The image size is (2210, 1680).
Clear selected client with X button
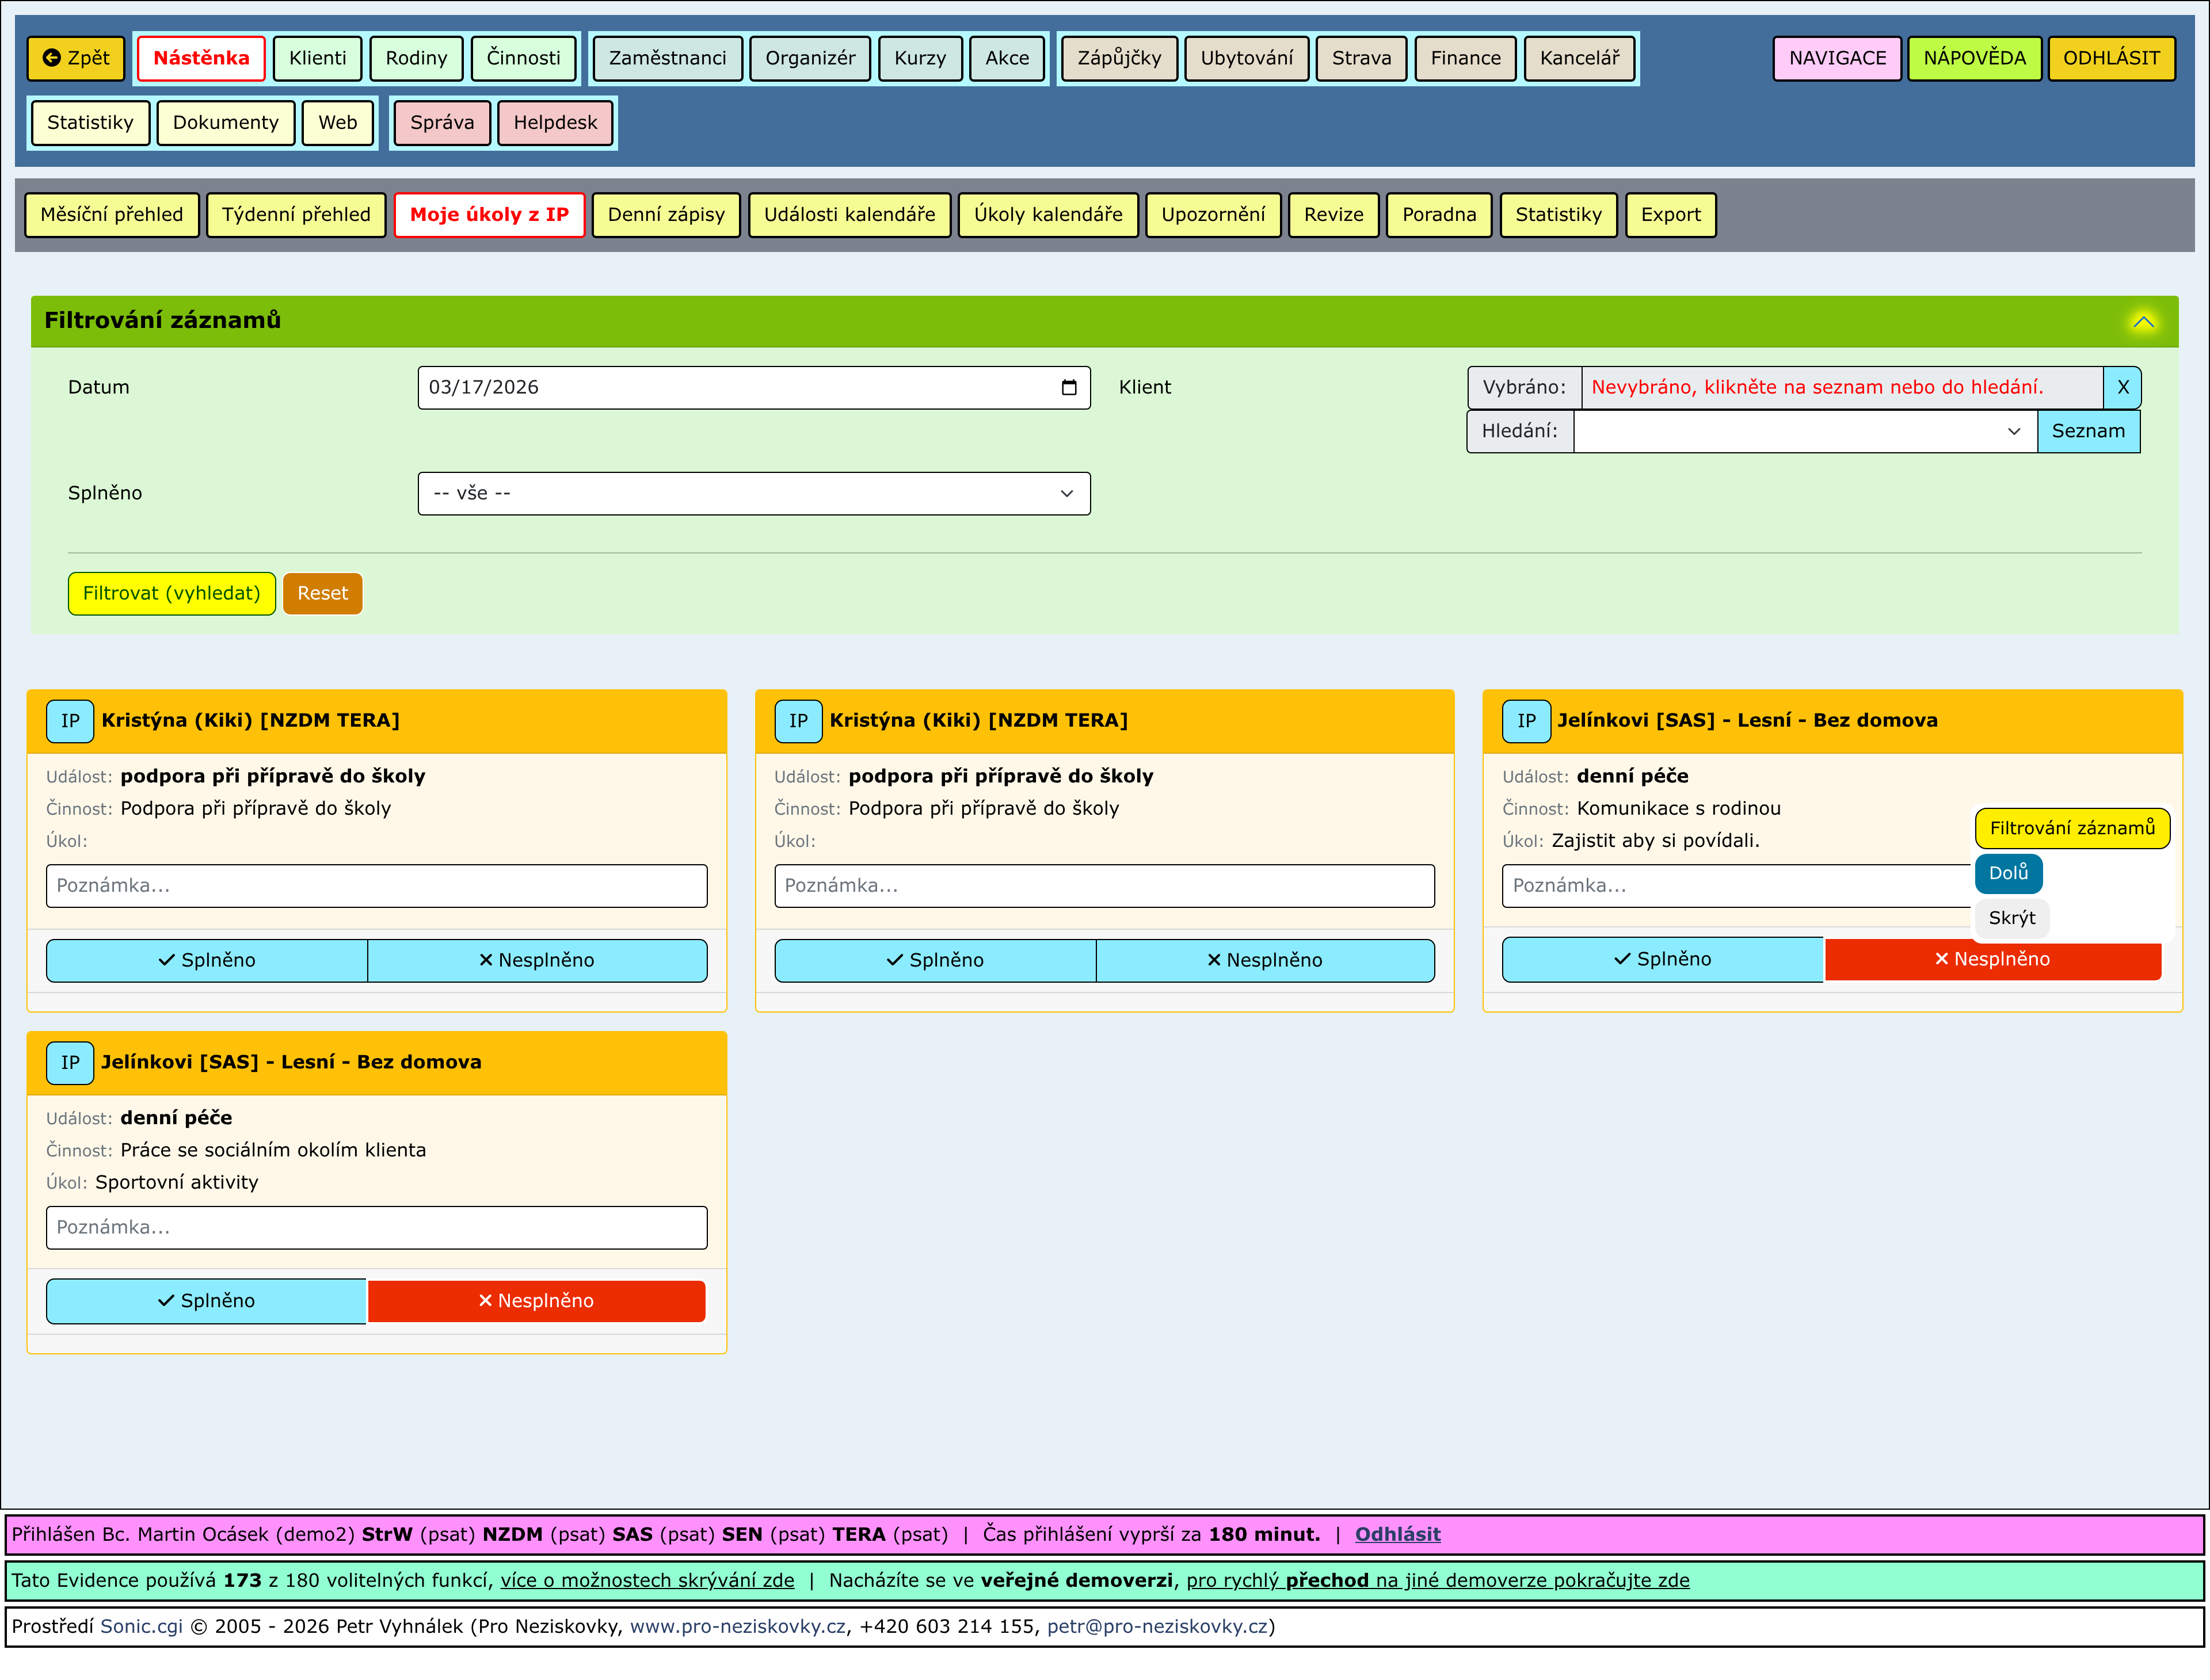[x=2122, y=388]
